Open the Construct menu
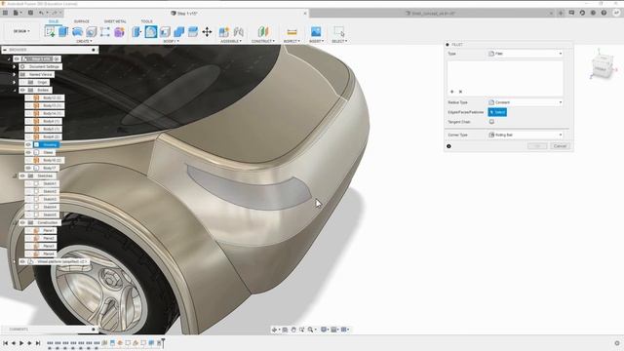The image size is (624, 351). click(x=263, y=41)
